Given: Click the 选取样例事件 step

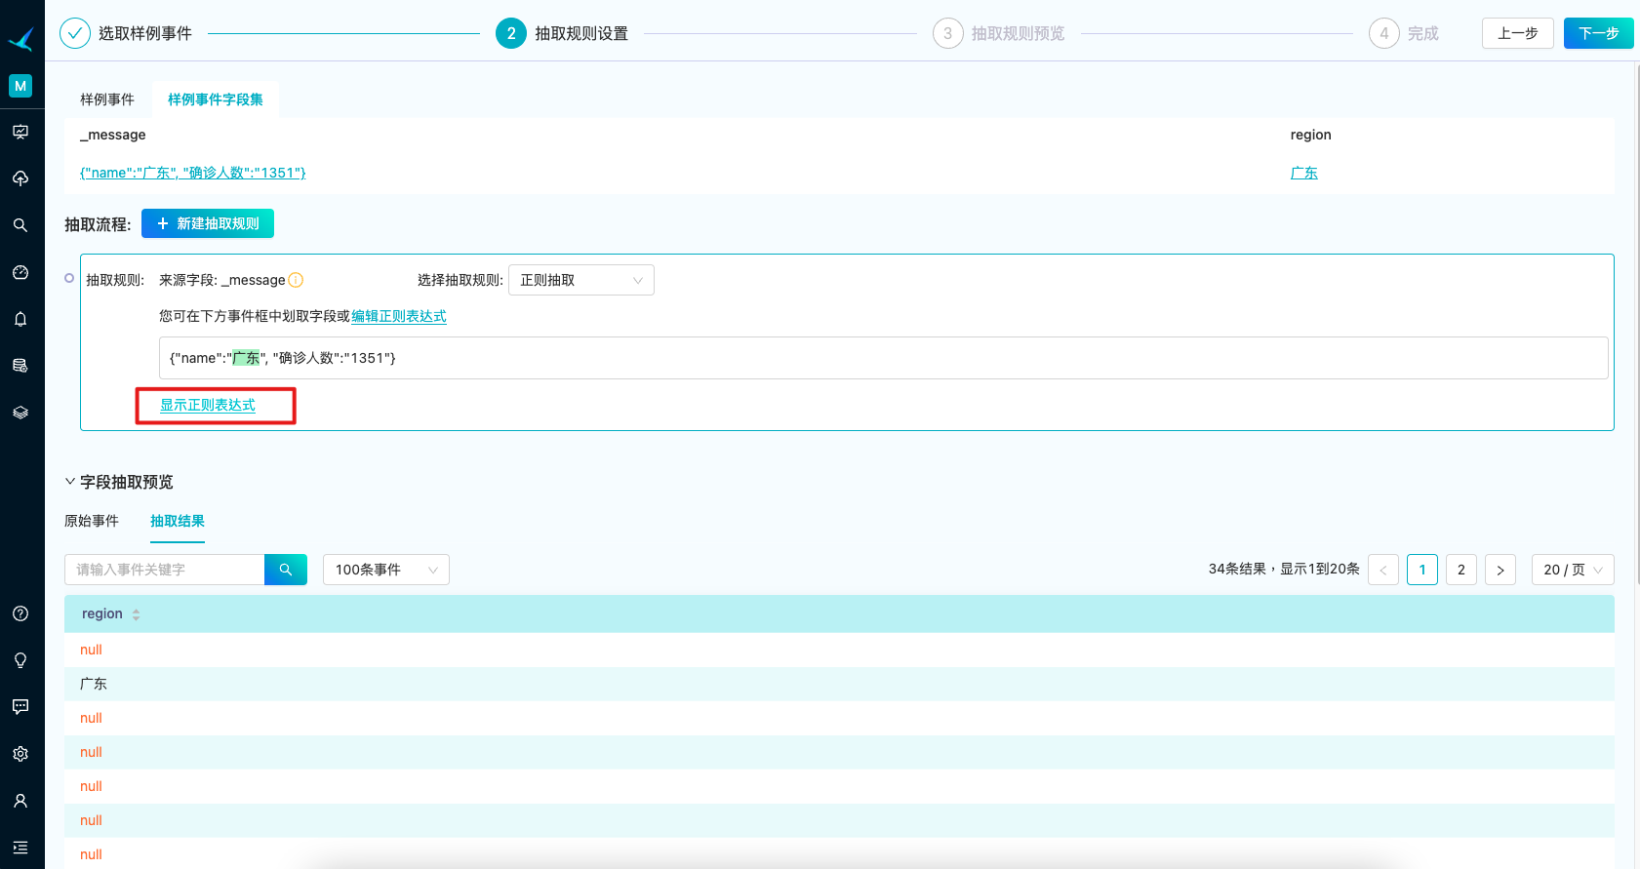Looking at the screenshot, I should pyautogui.click(x=126, y=33).
